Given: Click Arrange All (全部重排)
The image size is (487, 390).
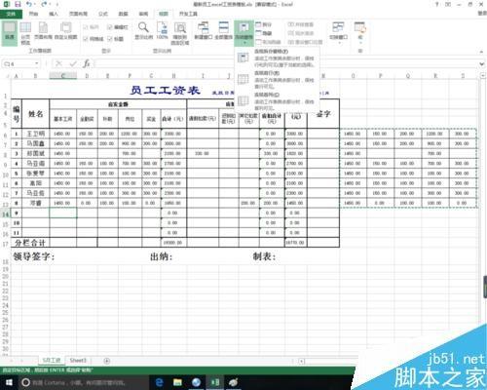Looking at the screenshot, I should [x=224, y=31].
